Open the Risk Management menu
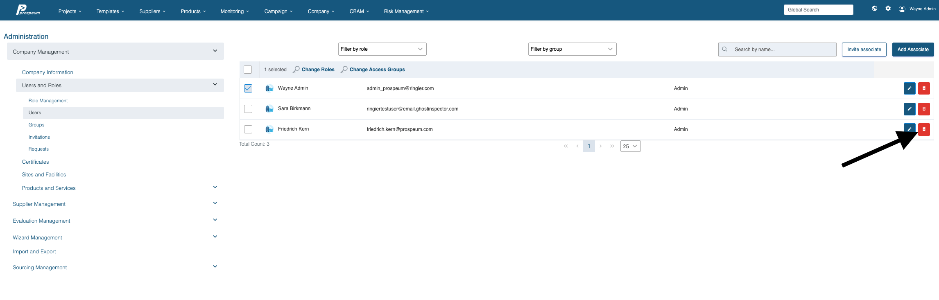Image resolution: width=939 pixels, height=300 pixels. 406,11
